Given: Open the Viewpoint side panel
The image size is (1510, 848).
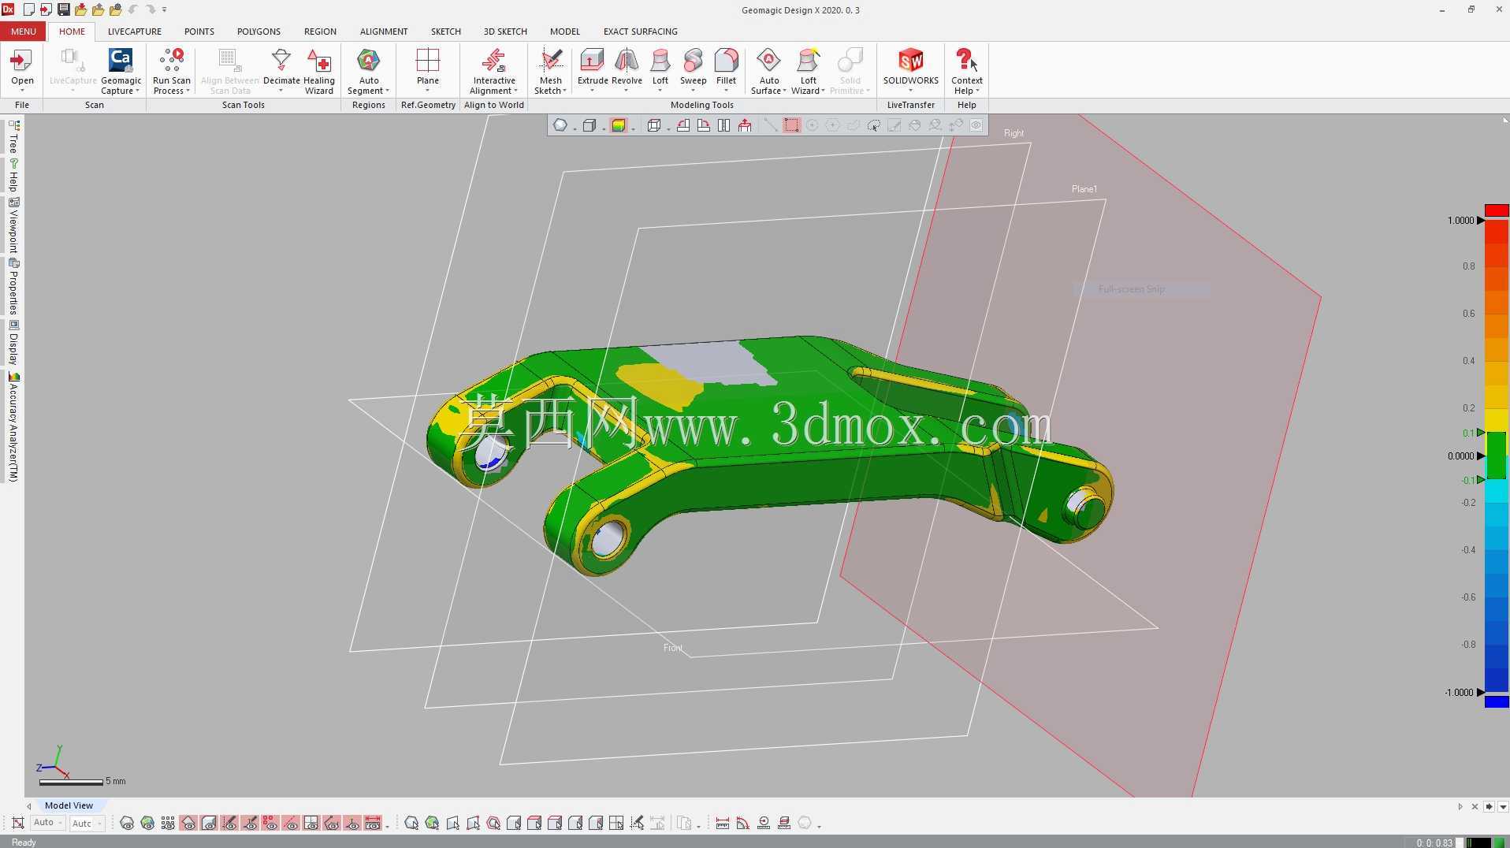Looking at the screenshot, I should tap(13, 225).
